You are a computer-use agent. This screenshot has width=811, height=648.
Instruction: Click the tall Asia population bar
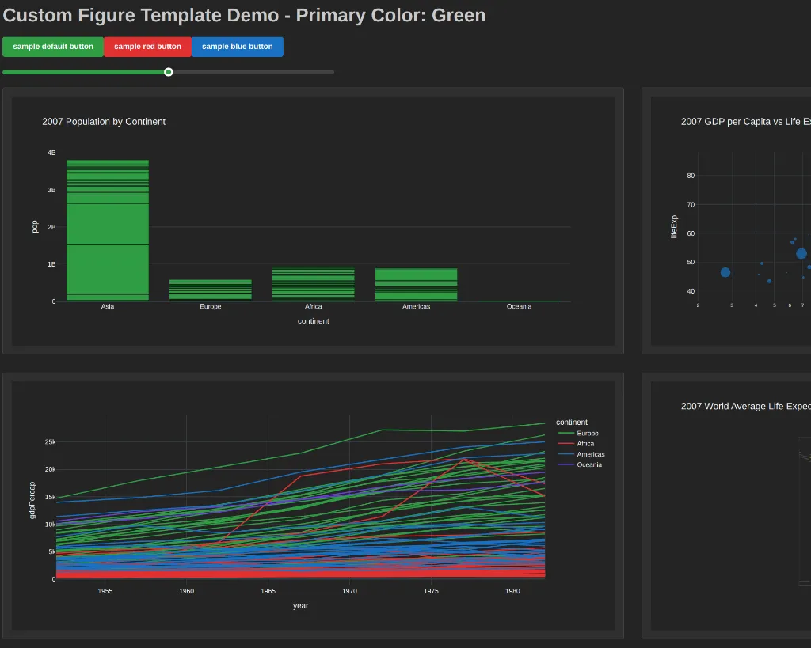pos(108,229)
